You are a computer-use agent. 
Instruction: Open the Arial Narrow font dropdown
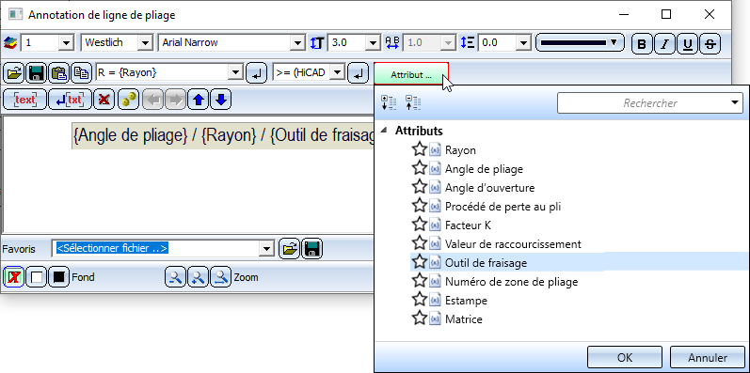tap(298, 43)
